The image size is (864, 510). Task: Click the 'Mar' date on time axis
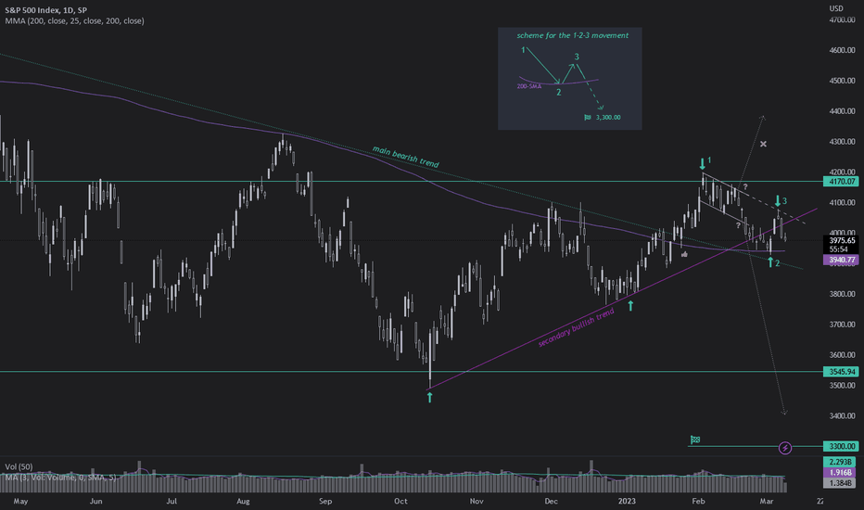coord(766,501)
